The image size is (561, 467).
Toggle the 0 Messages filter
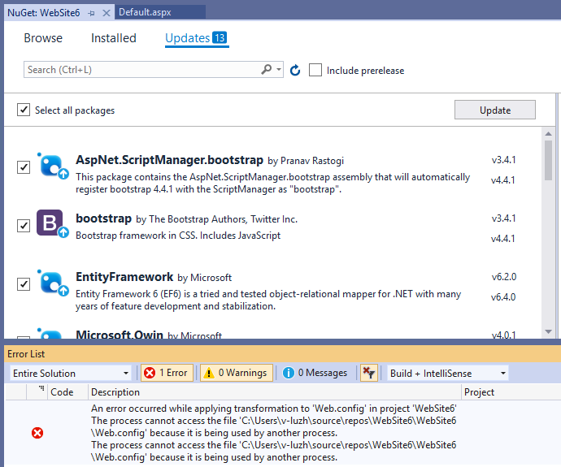(315, 373)
